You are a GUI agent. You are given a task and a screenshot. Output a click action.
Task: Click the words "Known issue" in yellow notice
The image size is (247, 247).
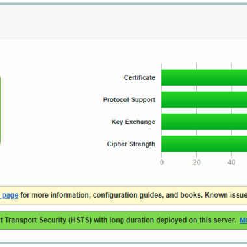point(226,195)
